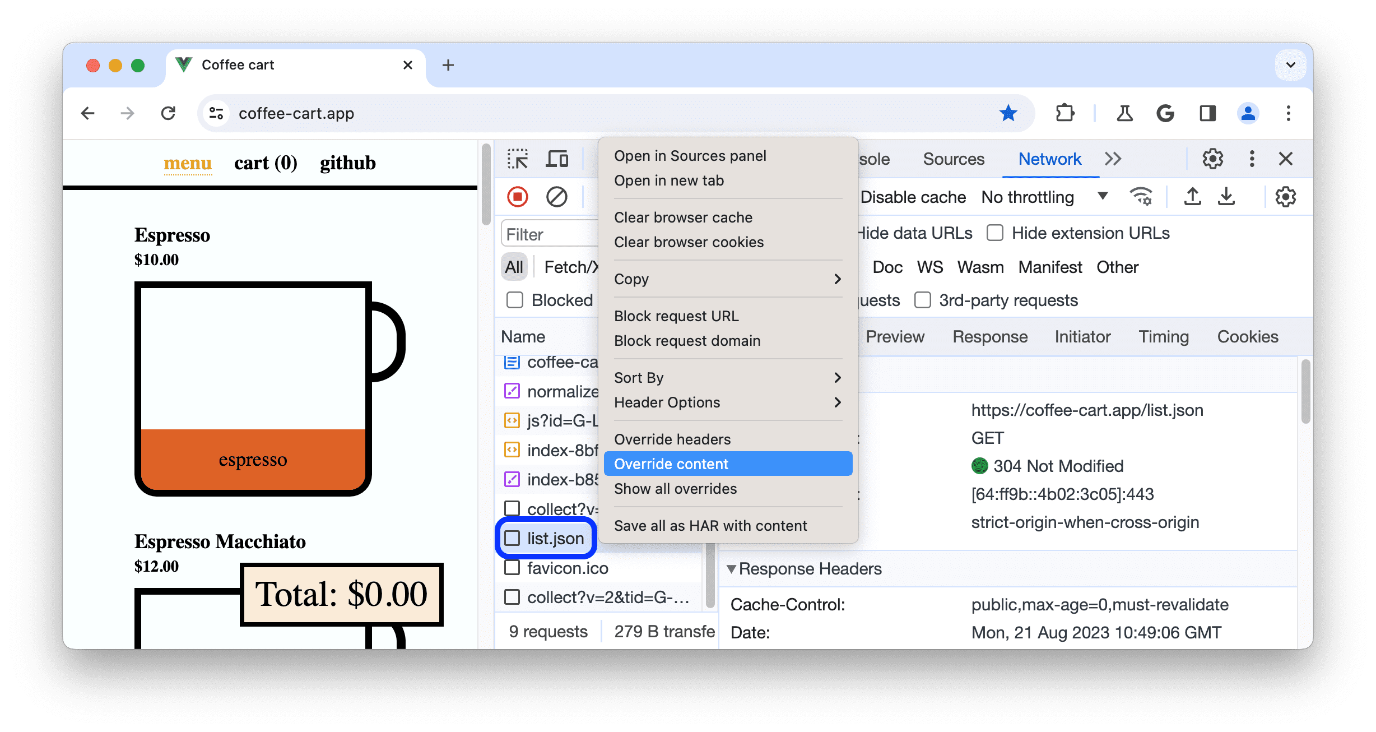Click the clear network log icon

[555, 197]
